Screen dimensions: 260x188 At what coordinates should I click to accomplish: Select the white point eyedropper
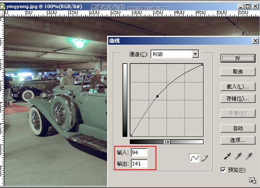pyautogui.click(x=249, y=156)
